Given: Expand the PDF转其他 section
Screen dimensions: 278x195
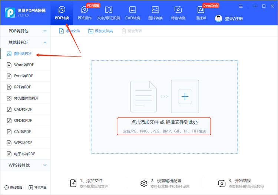Looking at the screenshot, I should coord(25,31).
